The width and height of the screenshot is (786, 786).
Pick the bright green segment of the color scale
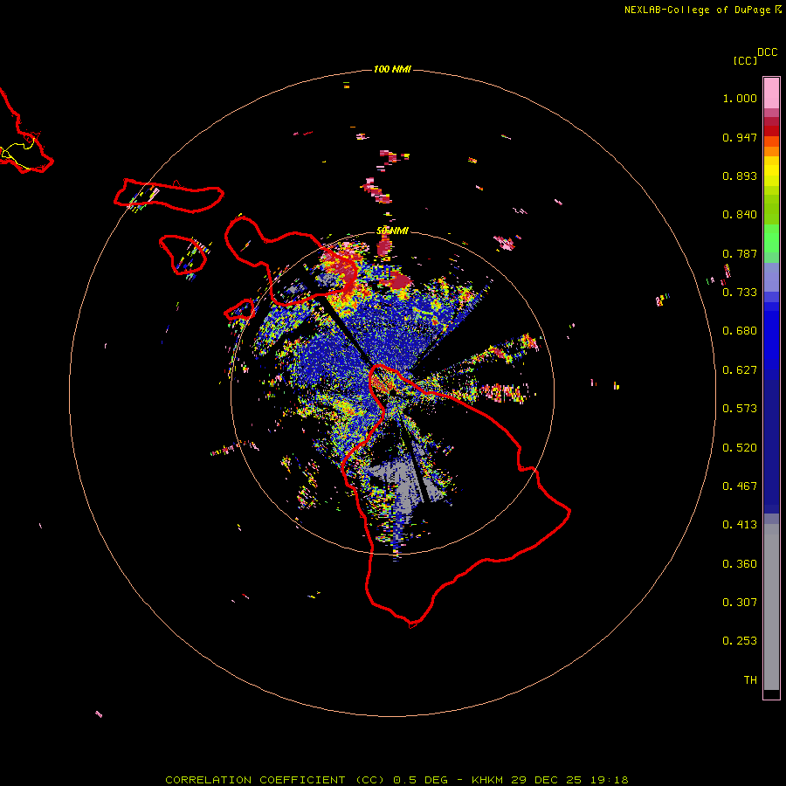(x=771, y=238)
